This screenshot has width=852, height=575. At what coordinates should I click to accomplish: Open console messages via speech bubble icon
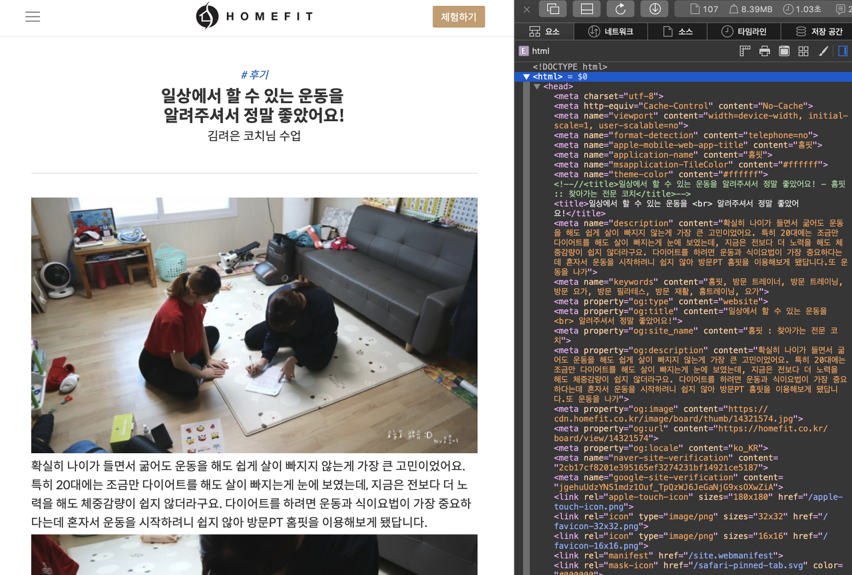[841, 9]
